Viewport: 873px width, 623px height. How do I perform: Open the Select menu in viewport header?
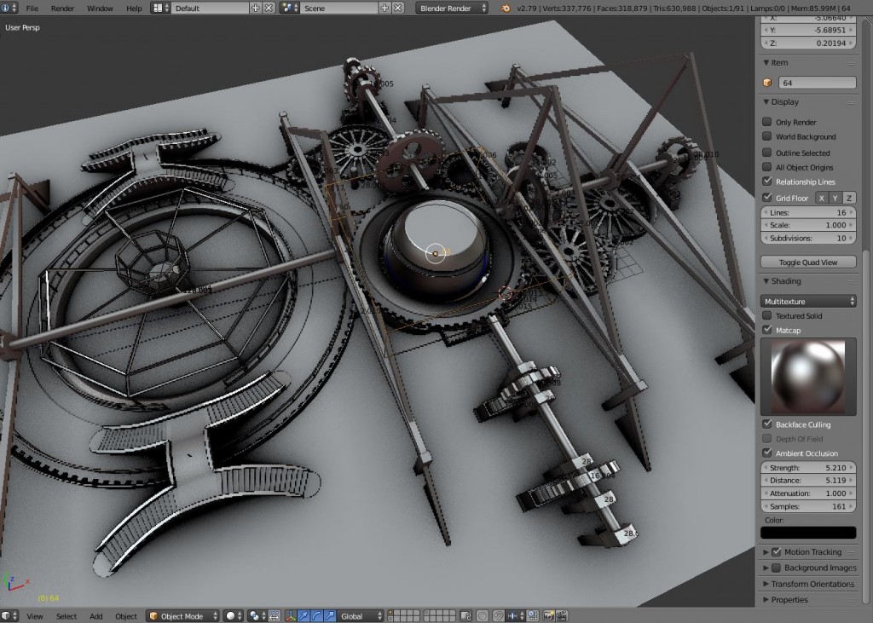coord(66,616)
